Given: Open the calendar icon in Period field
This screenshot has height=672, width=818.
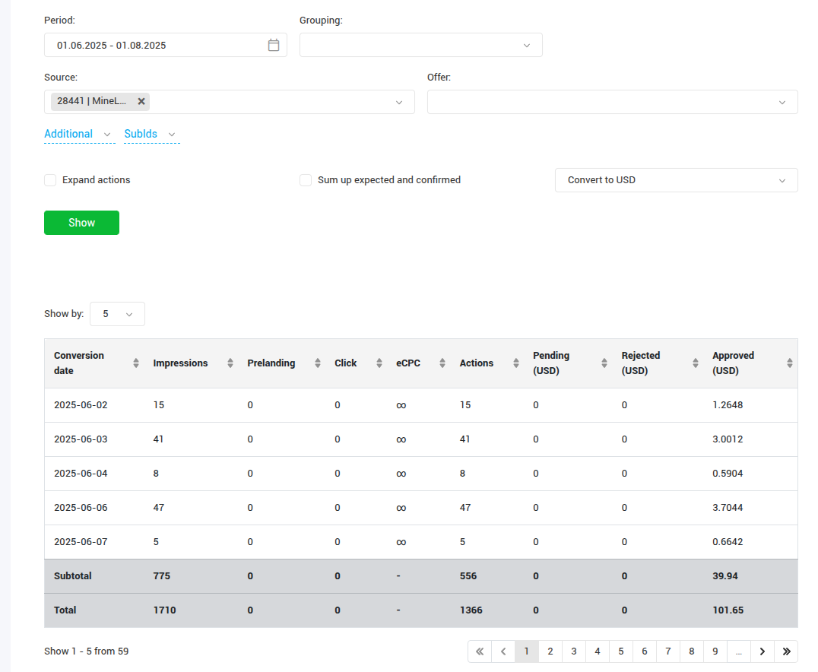Looking at the screenshot, I should [x=274, y=46].
